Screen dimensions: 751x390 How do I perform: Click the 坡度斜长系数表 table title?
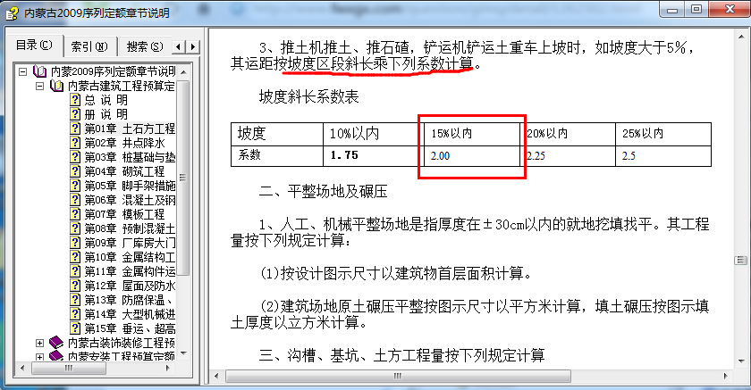309,97
